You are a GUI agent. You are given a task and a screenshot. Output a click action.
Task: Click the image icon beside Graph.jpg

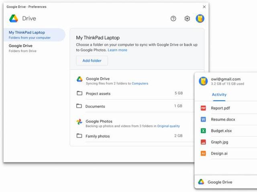203,142
